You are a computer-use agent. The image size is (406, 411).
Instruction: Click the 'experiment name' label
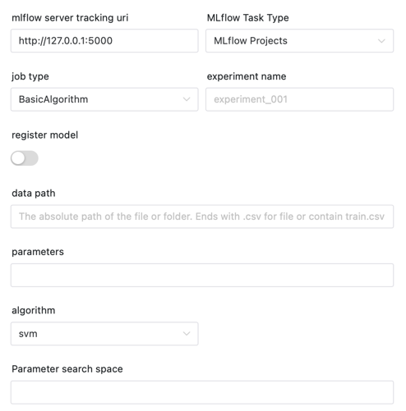click(x=247, y=76)
